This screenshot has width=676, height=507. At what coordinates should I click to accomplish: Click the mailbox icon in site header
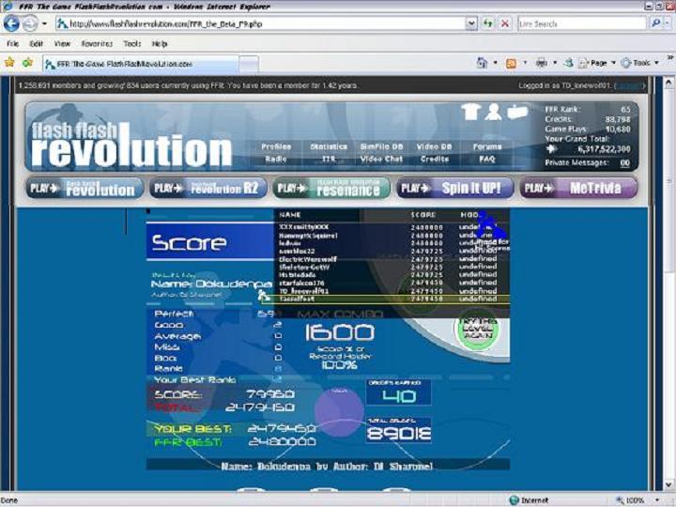517,112
